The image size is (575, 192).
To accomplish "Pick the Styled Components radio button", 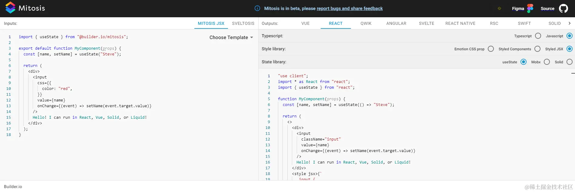I will [x=537, y=49].
